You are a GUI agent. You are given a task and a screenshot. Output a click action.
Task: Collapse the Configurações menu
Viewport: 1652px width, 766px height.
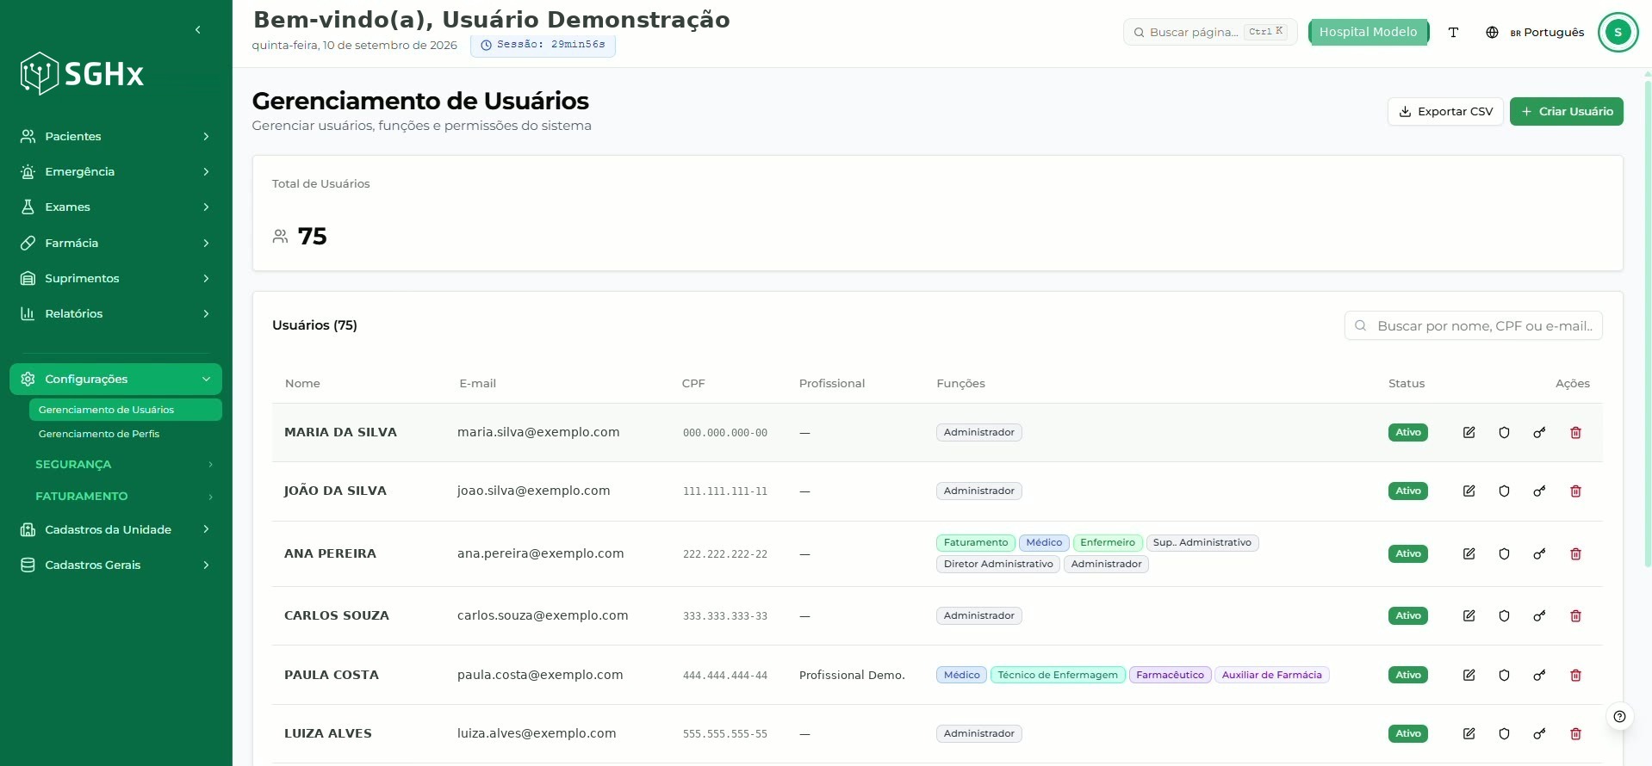click(115, 379)
